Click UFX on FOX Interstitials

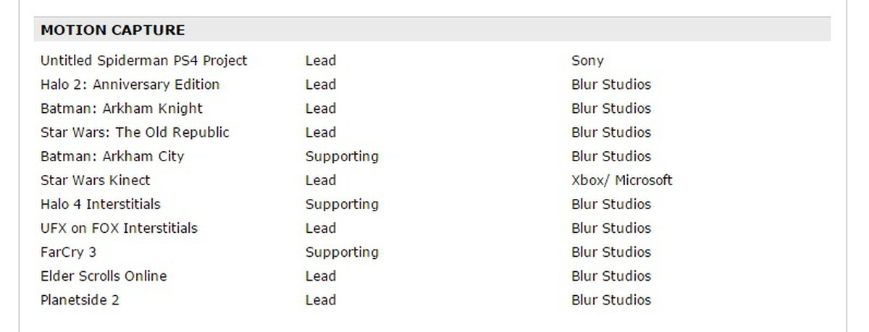(119, 228)
